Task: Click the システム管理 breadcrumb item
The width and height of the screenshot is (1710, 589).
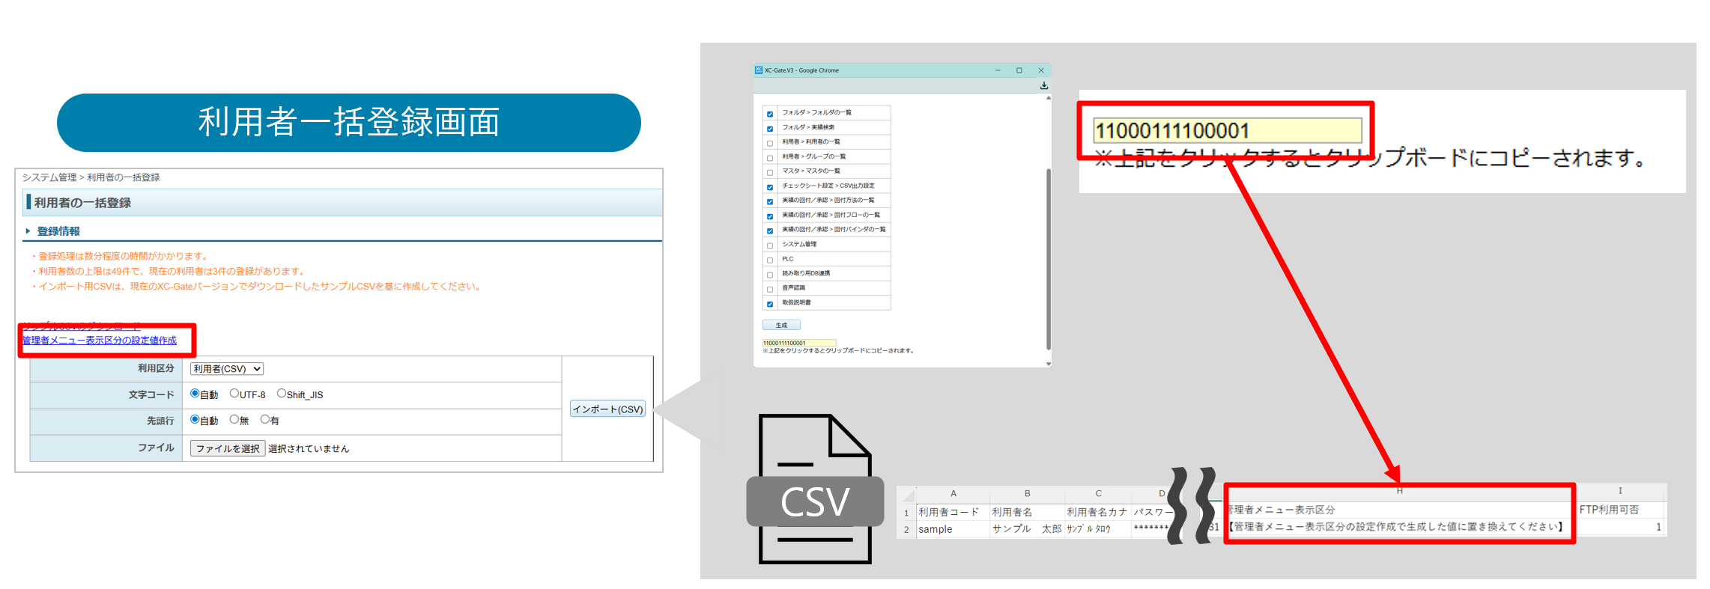Action: (49, 177)
